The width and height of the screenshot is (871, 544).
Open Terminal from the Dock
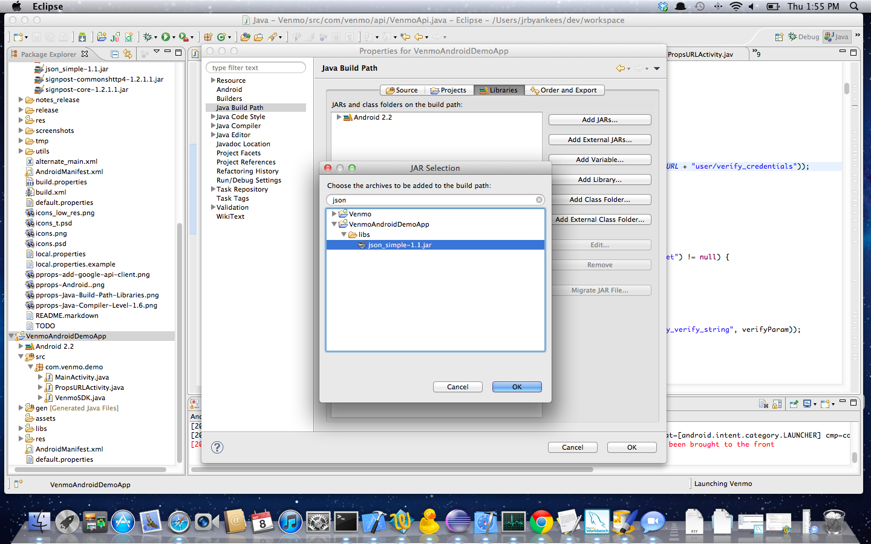(346, 521)
